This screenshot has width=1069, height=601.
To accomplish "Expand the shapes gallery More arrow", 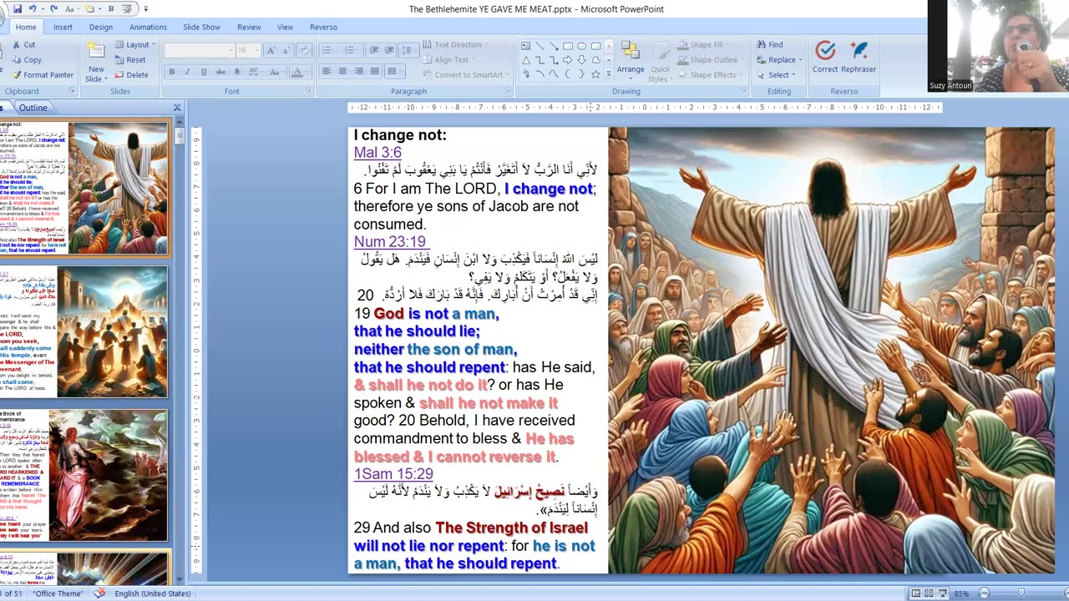I will click(609, 75).
